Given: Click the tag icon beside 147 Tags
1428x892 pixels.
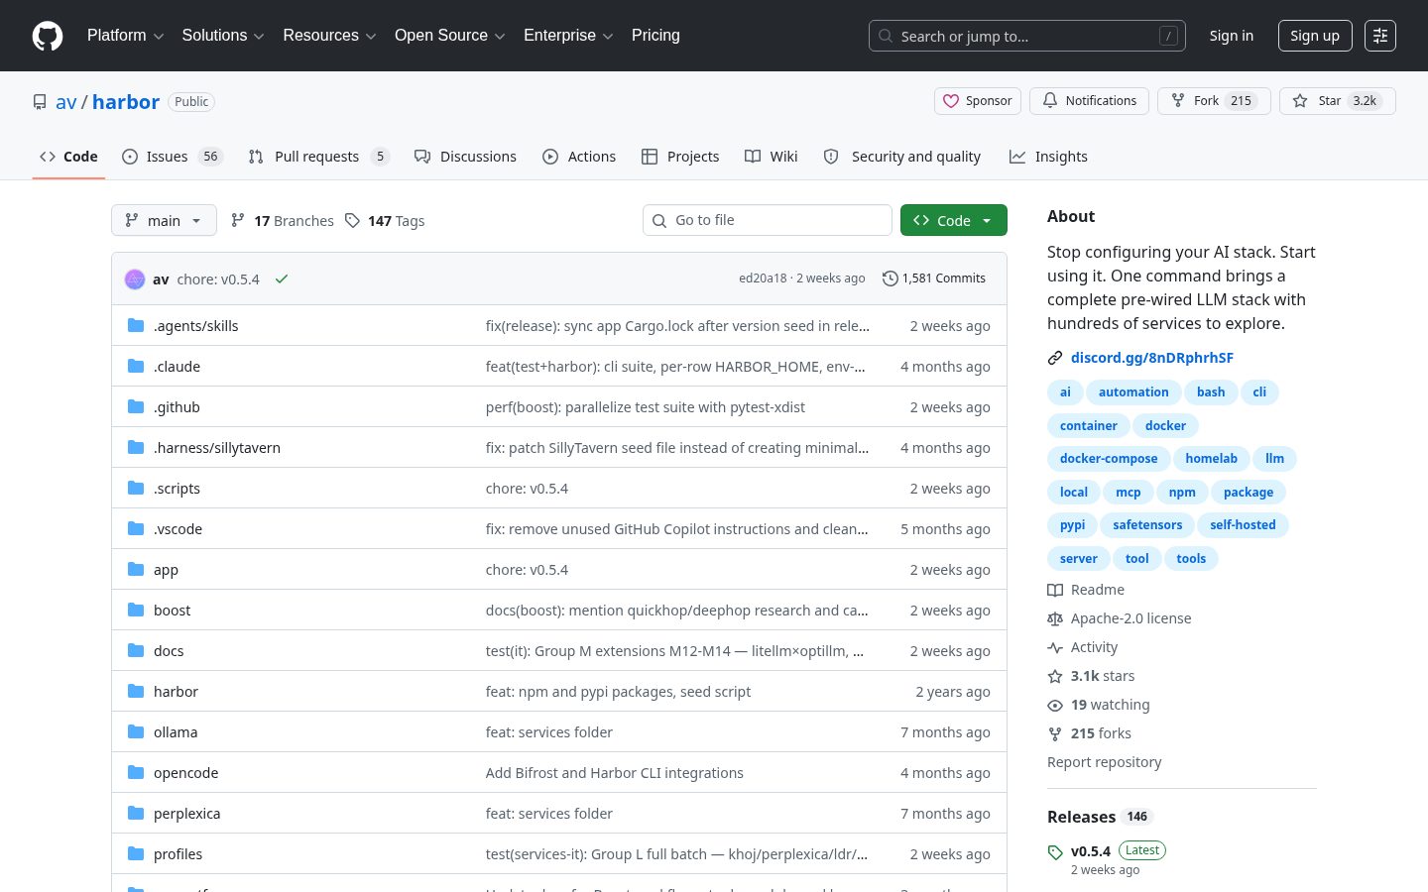Looking at the screenshot, I should click(352, 220).
